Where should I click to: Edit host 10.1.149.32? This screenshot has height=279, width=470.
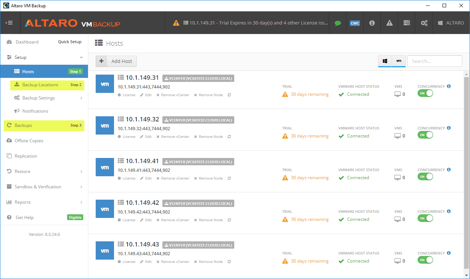[x=146, y=137]
